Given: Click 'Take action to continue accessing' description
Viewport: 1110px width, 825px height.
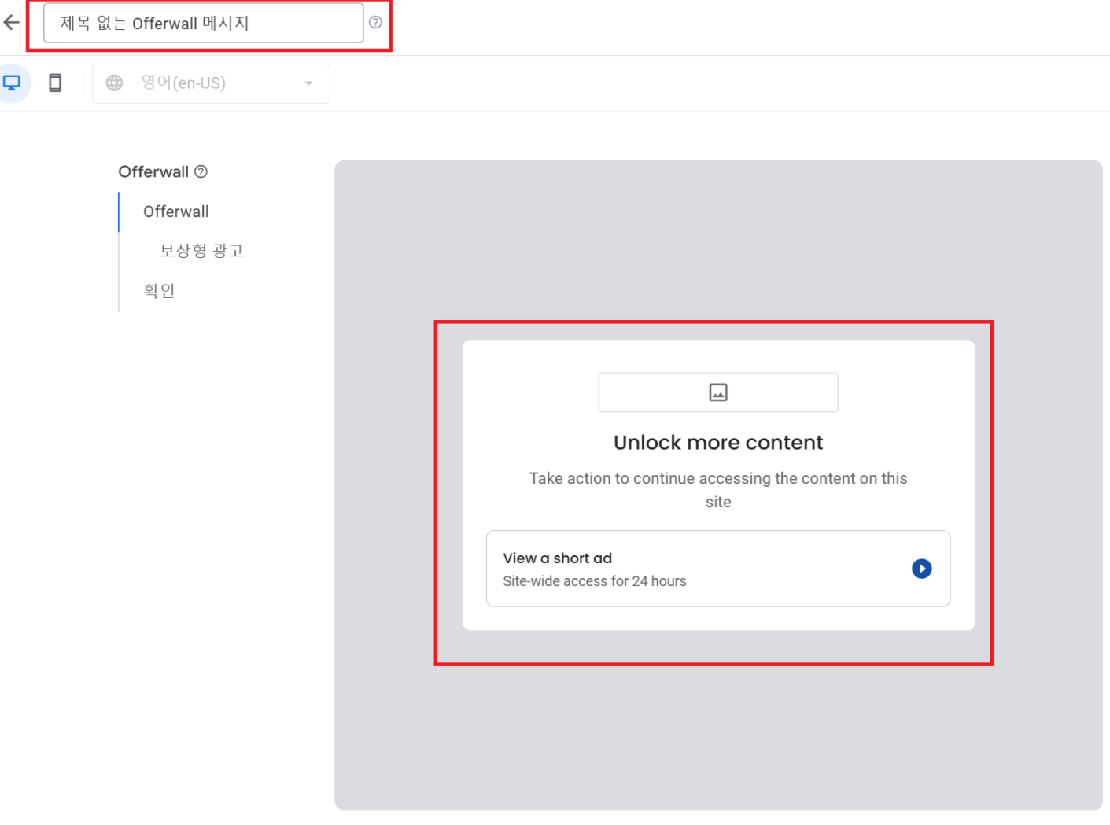Looking at the screenshot, I should point(718,490).
